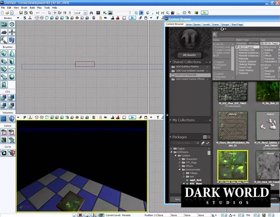Open UDK Cool Ambient Sounds collection

(190, 71)
